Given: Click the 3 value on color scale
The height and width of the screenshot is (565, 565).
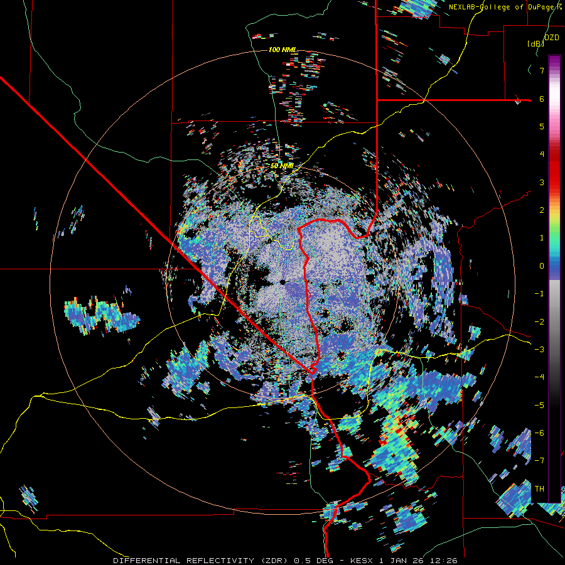Looking at the screenshot, I should click(542, 182).
